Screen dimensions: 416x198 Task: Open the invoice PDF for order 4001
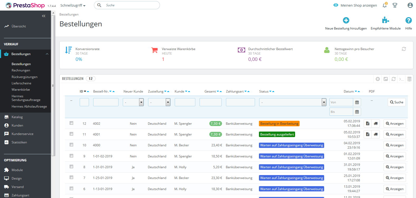(x=368, y=134)
